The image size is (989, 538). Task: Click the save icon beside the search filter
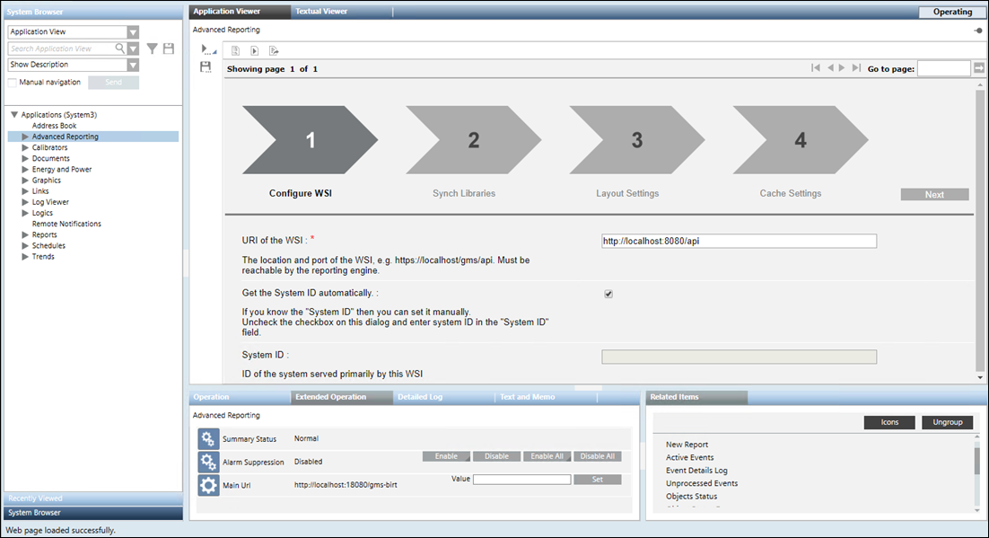click(168, 49)
